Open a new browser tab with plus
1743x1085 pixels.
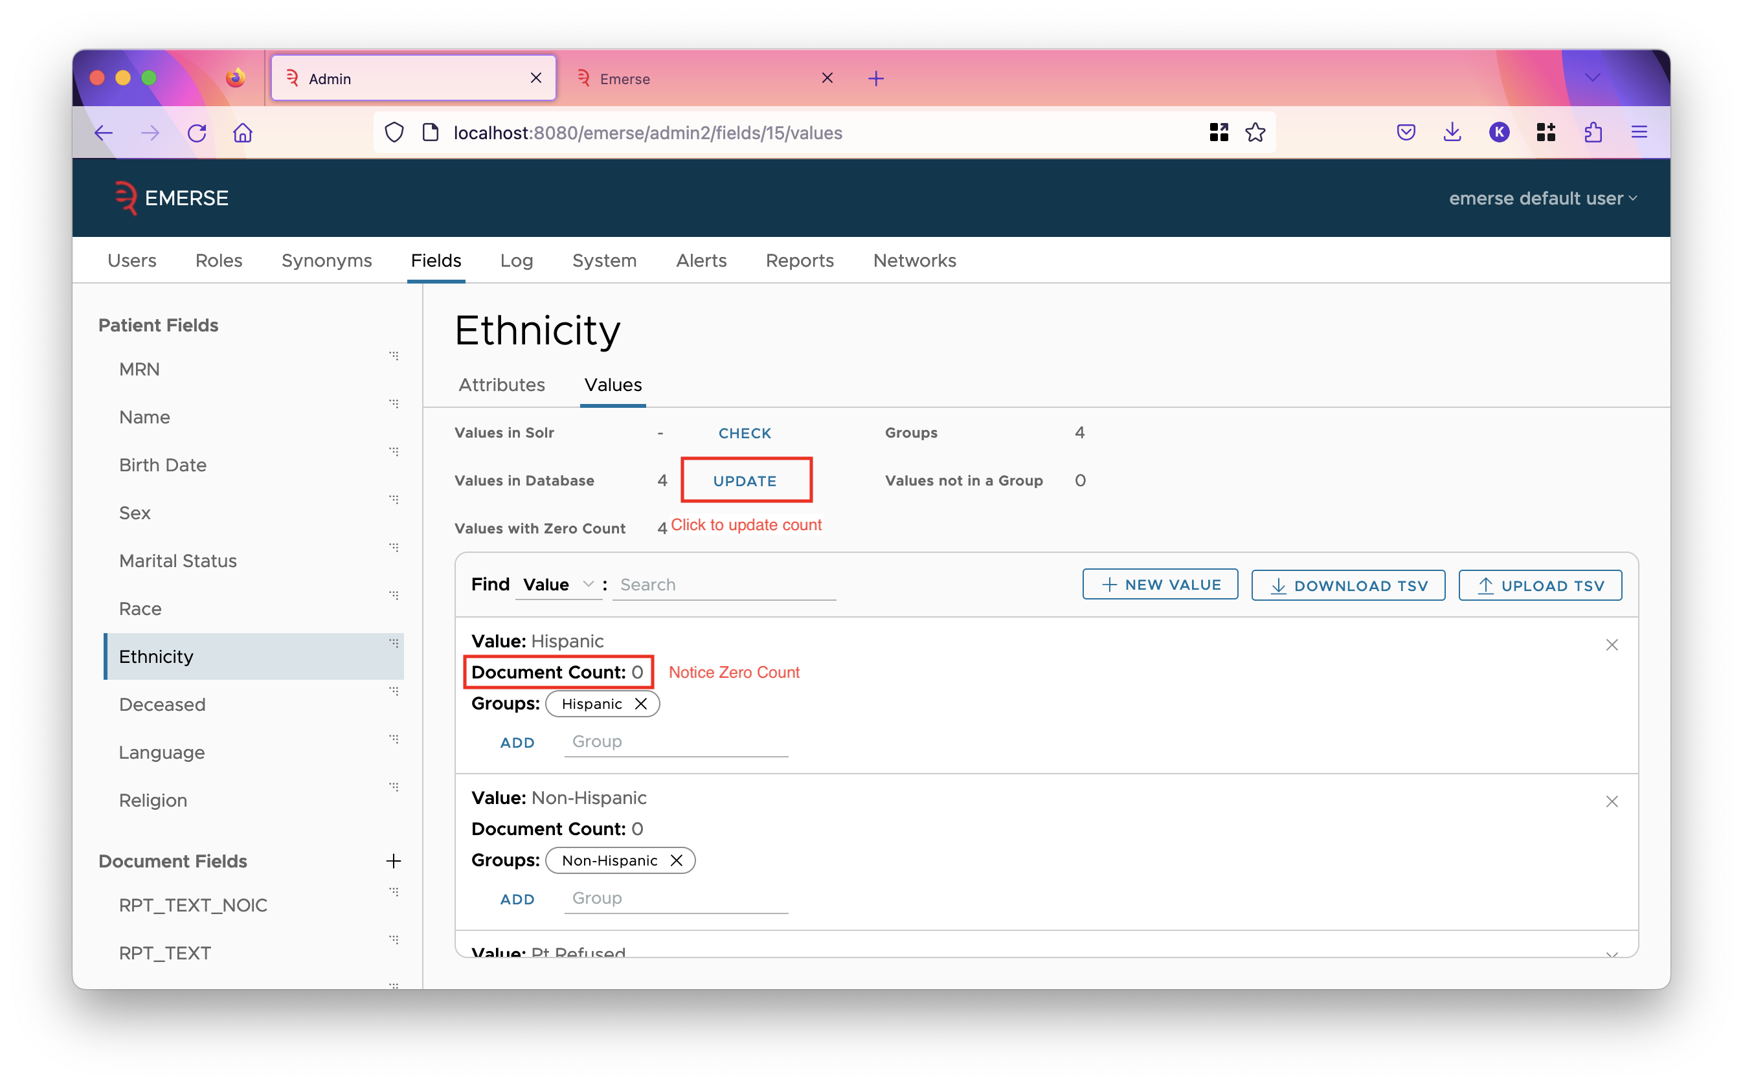(x=876, y=78)
